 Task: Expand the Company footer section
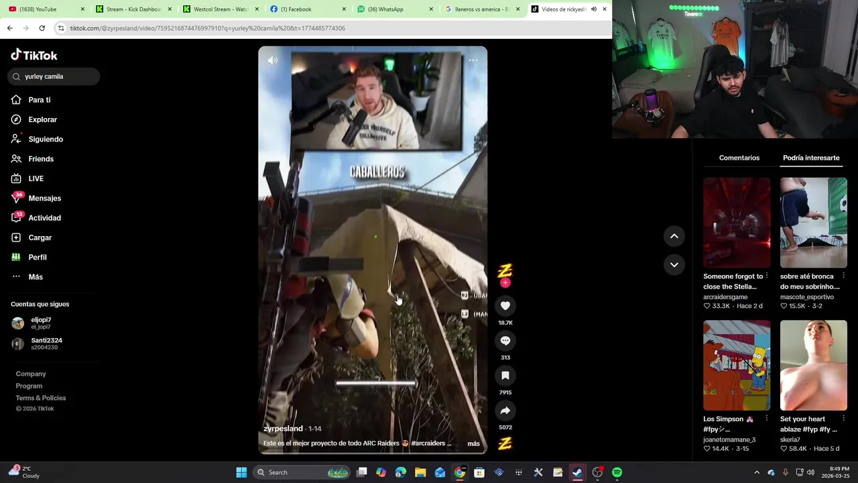click(31, 374)
